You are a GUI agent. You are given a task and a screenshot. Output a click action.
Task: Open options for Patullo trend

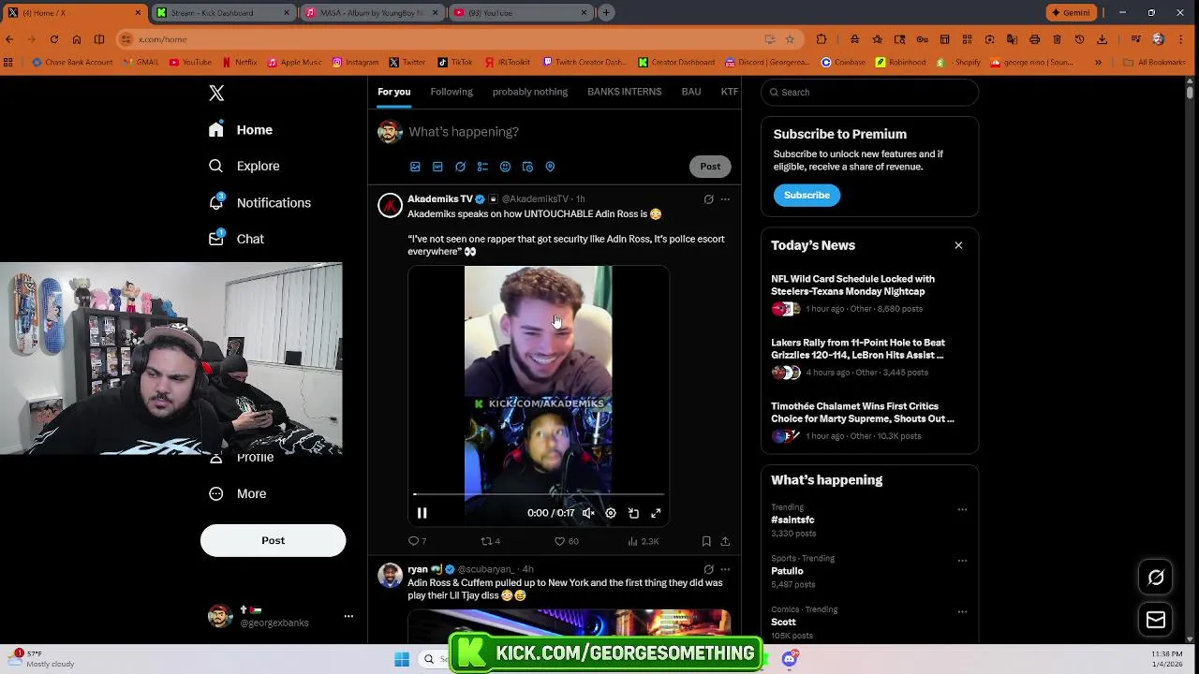click(x=962, y=561)
